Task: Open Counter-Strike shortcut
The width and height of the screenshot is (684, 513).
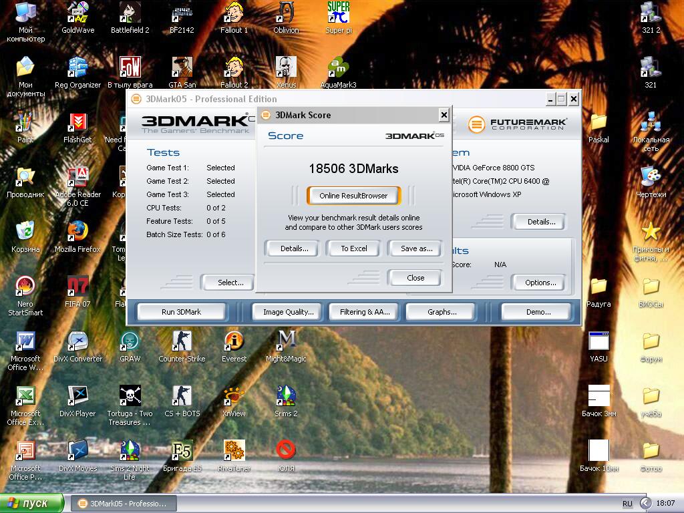Action: [182, 347]
